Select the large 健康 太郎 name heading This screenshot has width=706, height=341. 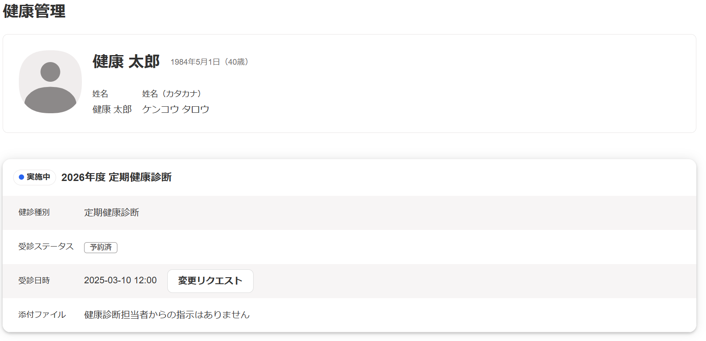pyautogui.click(x=126, y=62)
